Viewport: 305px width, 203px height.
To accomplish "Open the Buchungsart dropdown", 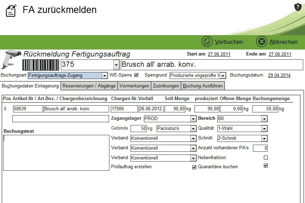I will tap(104, 76).
